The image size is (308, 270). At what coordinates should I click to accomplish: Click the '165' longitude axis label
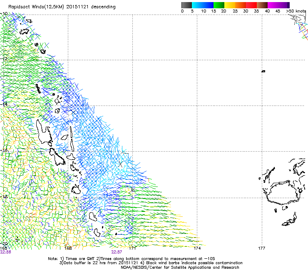[x=3, y=248]
